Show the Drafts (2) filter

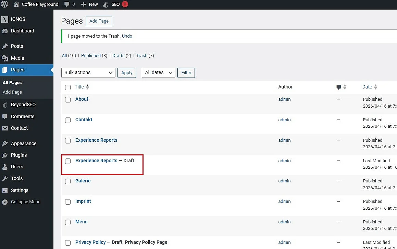(122, 56)
